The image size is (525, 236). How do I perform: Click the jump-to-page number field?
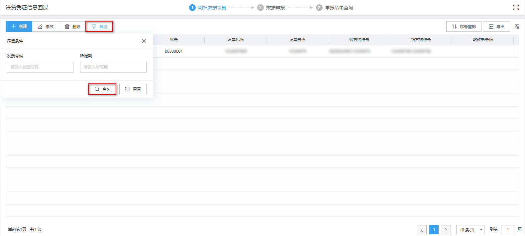point(507,230)
